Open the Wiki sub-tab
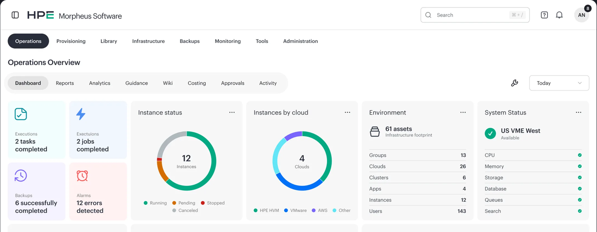597x232 pixels. coord(168,83)
